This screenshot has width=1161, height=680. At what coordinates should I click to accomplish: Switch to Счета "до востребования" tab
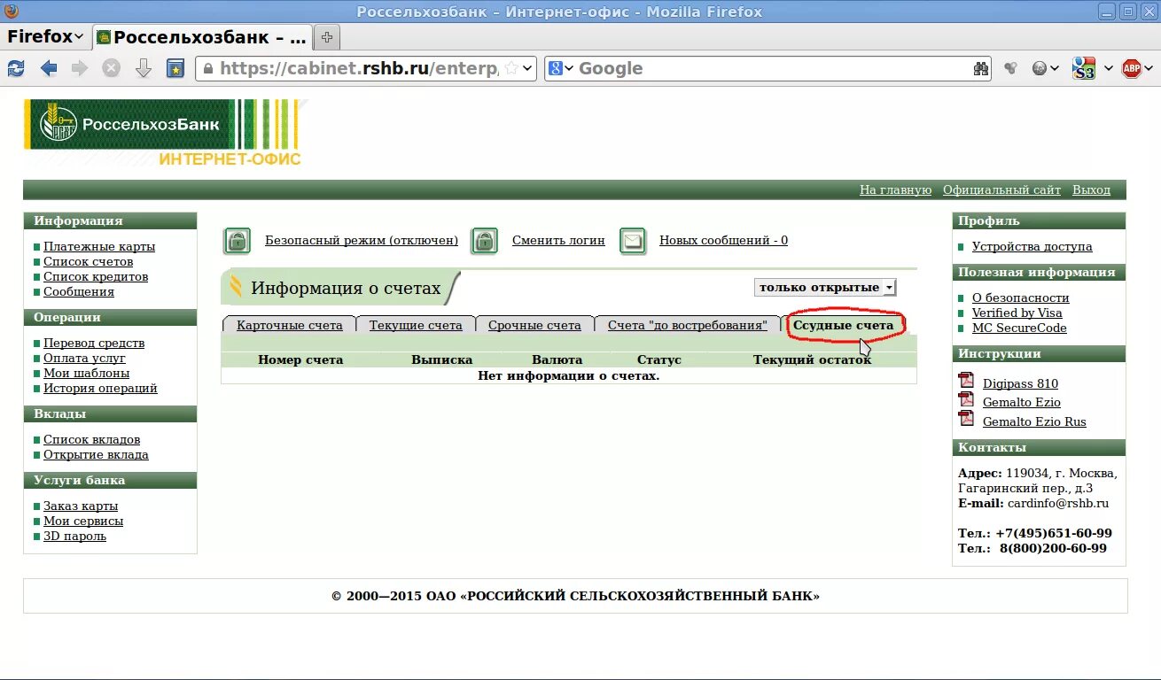(687, 325)
